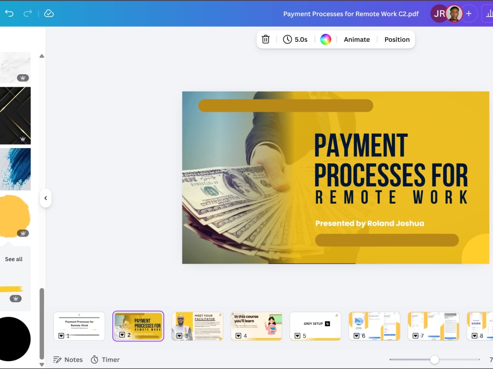Click the heart comment icon on page 6

click(x=356, y=336)
